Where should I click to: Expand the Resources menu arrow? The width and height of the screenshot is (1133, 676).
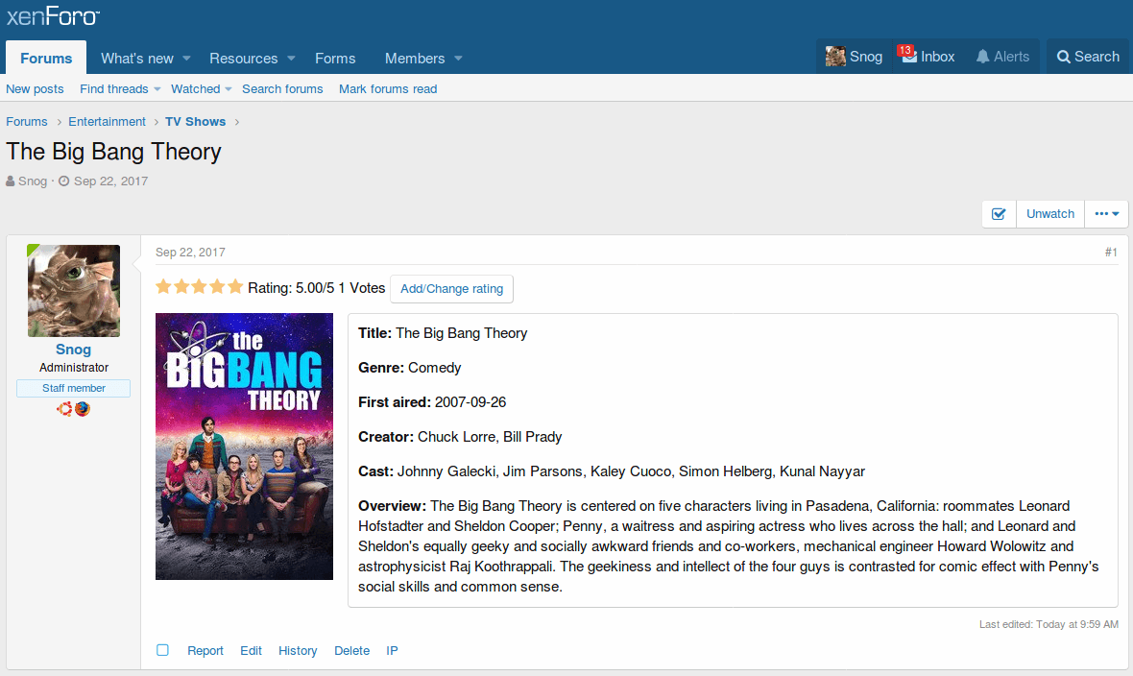point(291,59)
